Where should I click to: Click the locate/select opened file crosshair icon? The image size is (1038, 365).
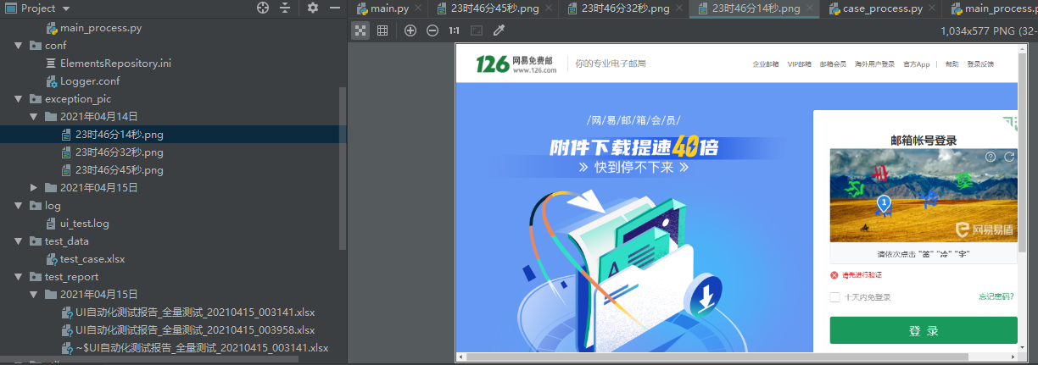263,8
